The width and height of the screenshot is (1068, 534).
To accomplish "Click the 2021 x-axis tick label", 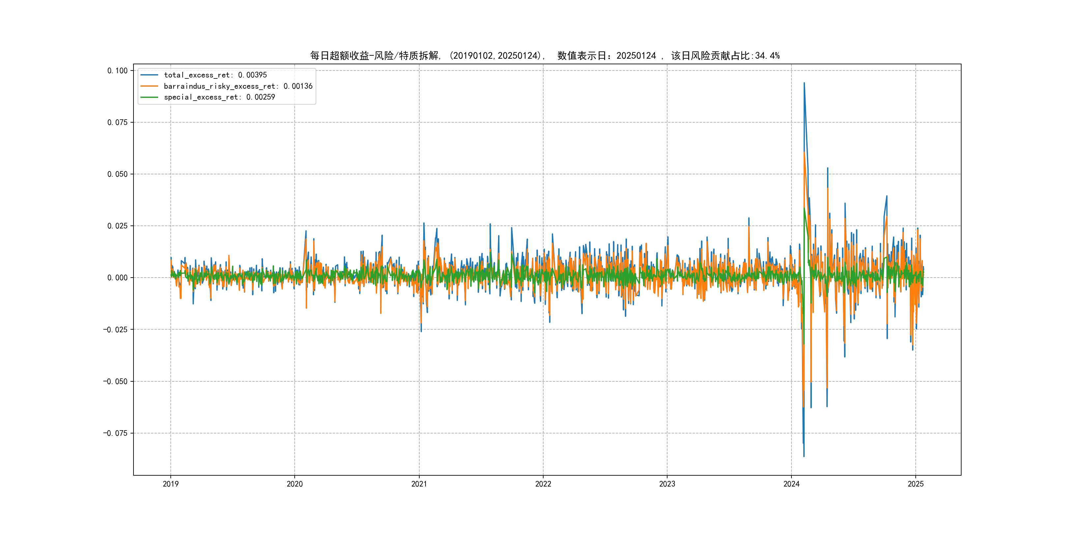I will pyautogui.click(x=419, y=484).
